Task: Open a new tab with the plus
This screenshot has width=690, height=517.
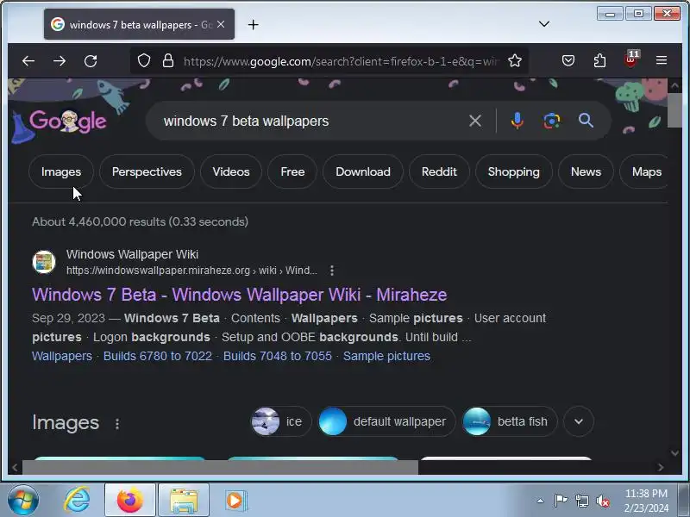Action: 253,25
